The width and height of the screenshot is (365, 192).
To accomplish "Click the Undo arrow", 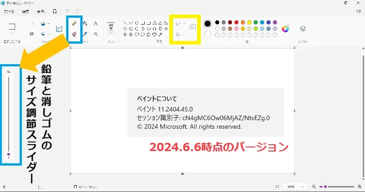I will pos(67,11).
